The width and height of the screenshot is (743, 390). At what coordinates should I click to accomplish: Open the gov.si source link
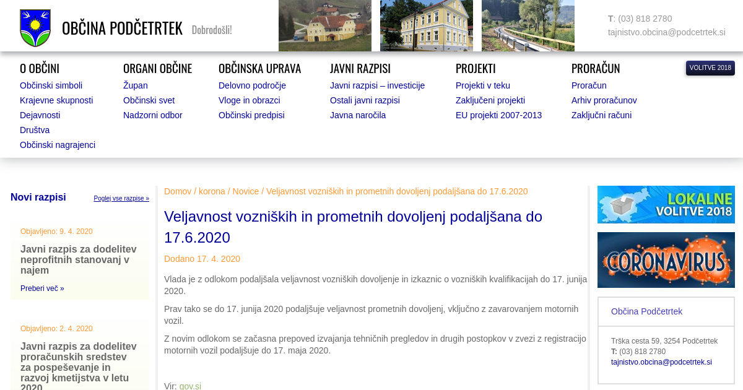[190, 386]
